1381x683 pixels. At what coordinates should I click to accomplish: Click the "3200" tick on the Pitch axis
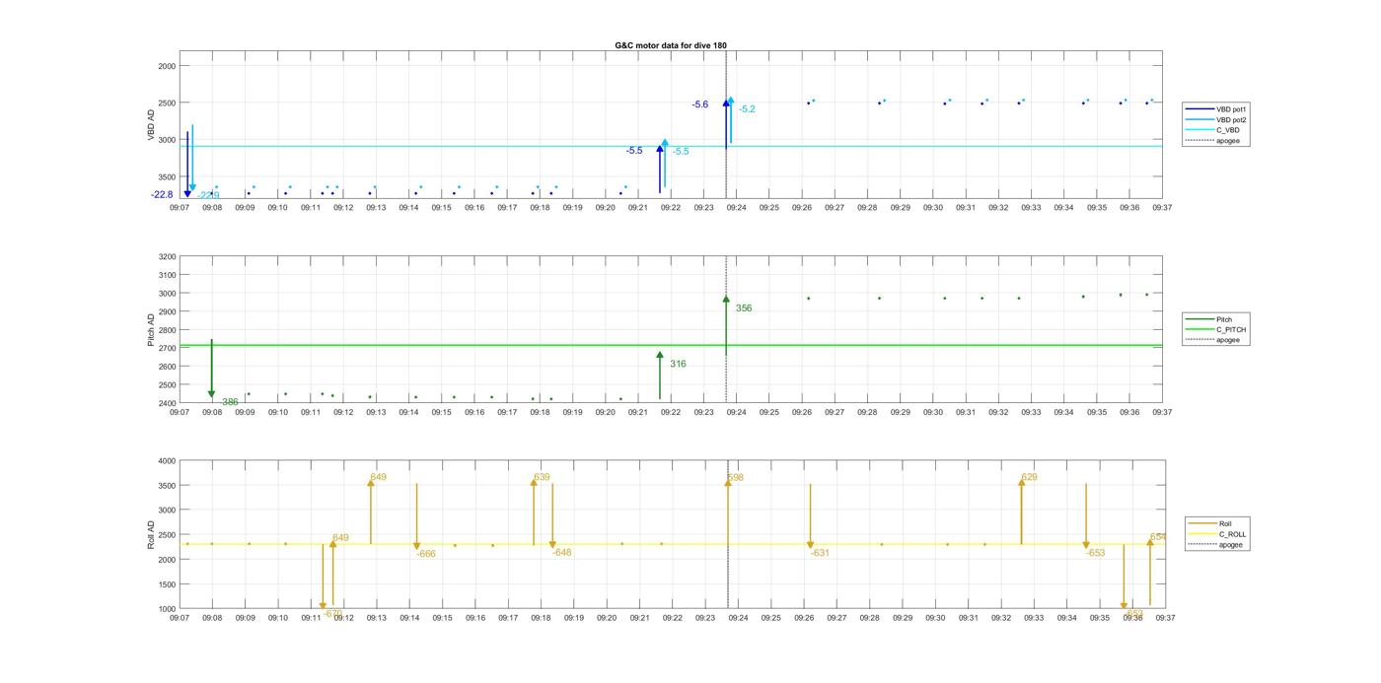pyautogui.click(x=167, y=257)
